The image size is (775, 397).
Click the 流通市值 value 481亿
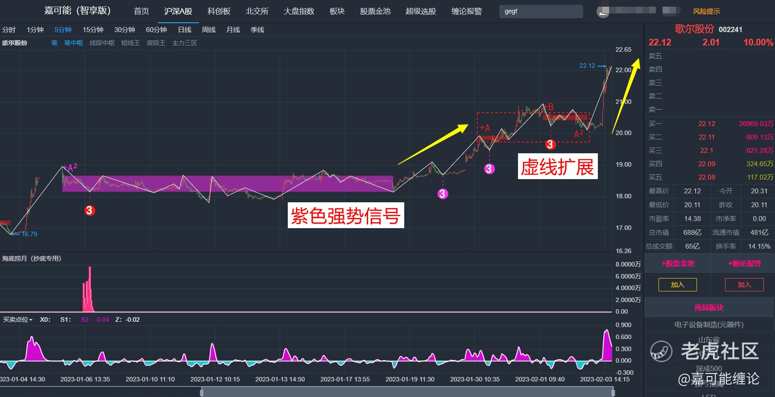pyautogui.click(x=759, y=233)
